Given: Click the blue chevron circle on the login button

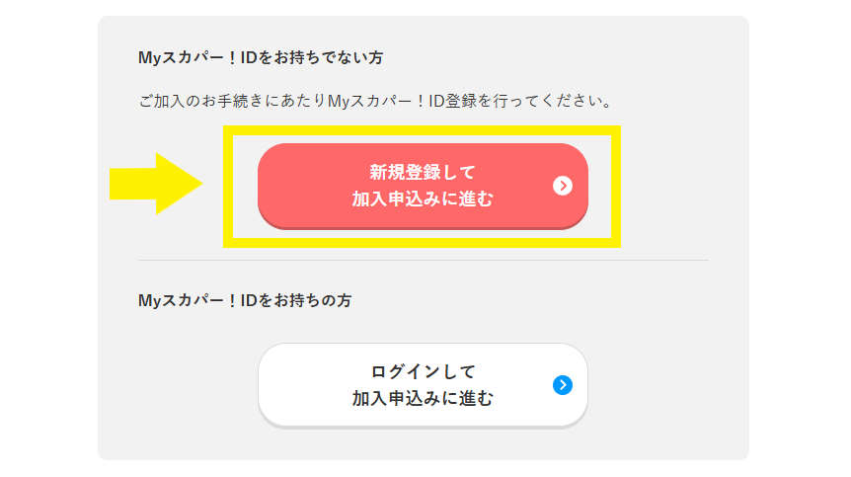Looking at the screenshot, I should click(563, 385).
